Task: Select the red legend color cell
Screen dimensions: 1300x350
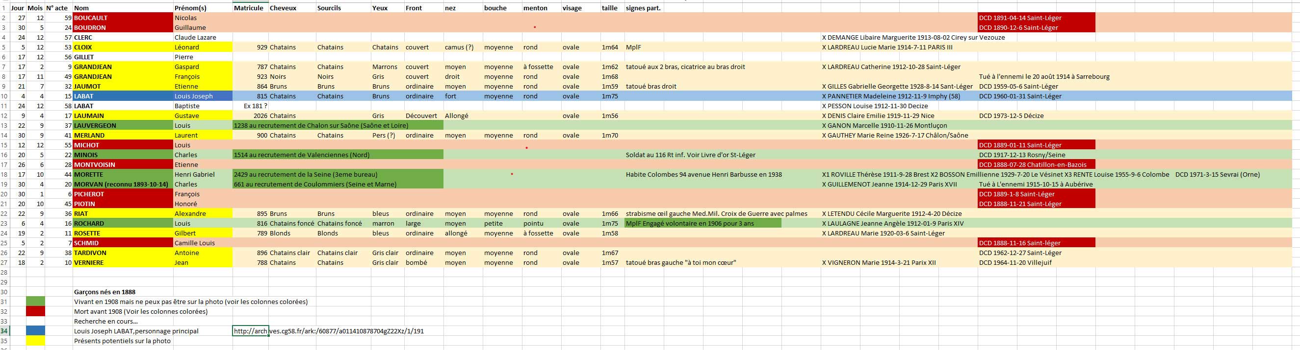Action: (x=35, y=311)
